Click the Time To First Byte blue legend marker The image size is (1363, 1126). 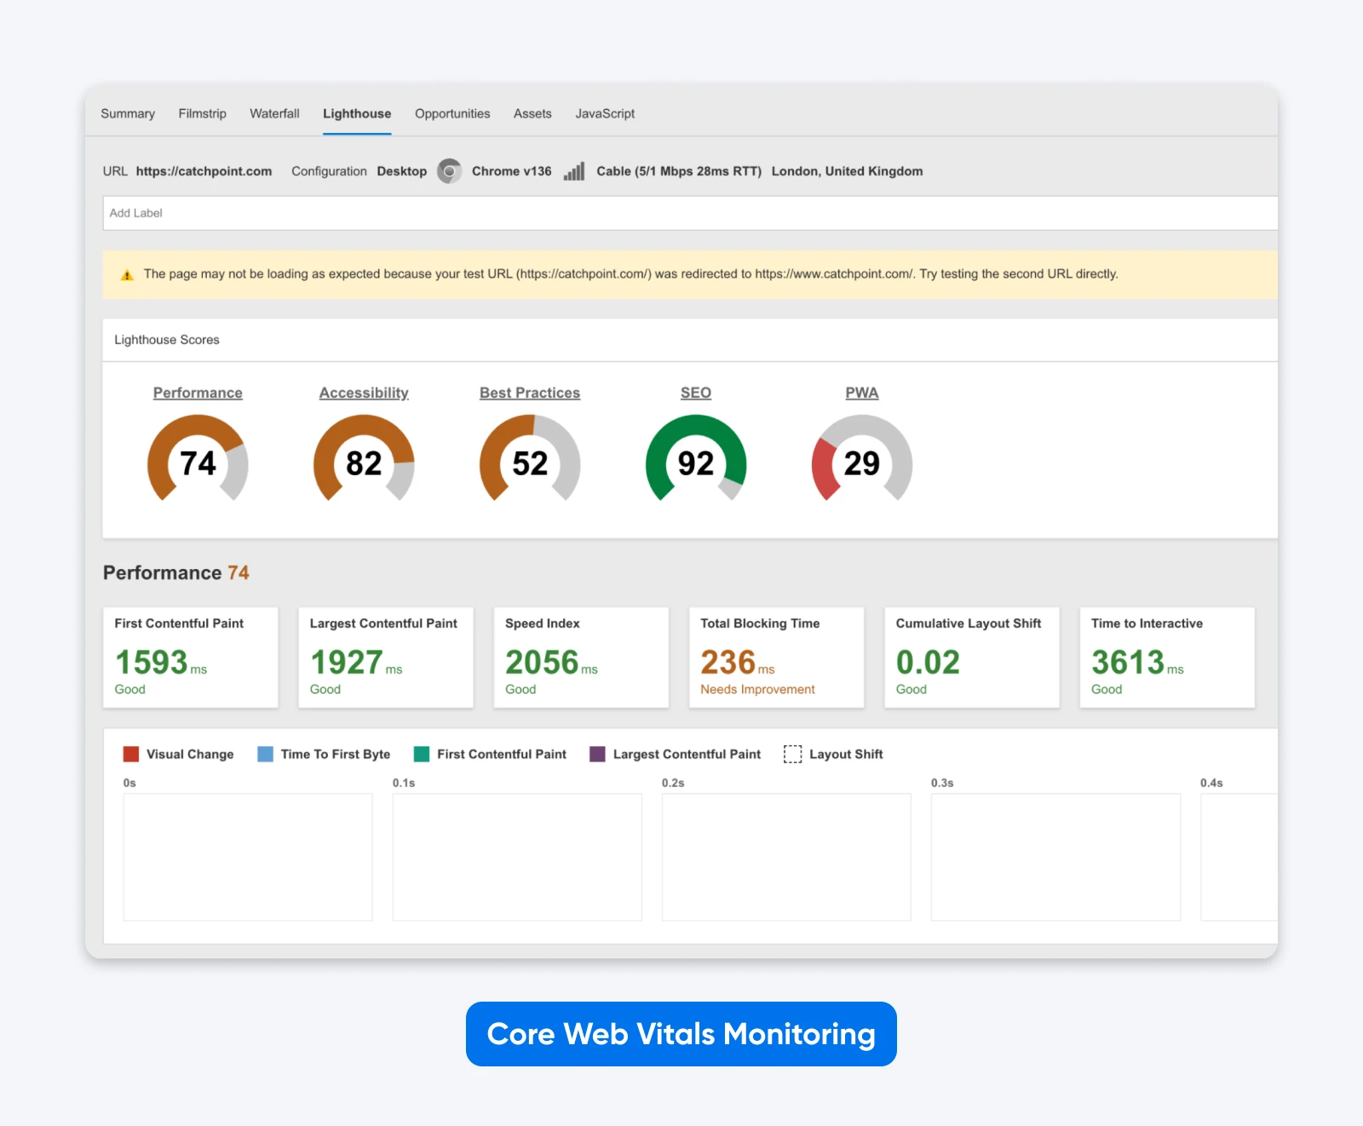(x=265, y=754)
